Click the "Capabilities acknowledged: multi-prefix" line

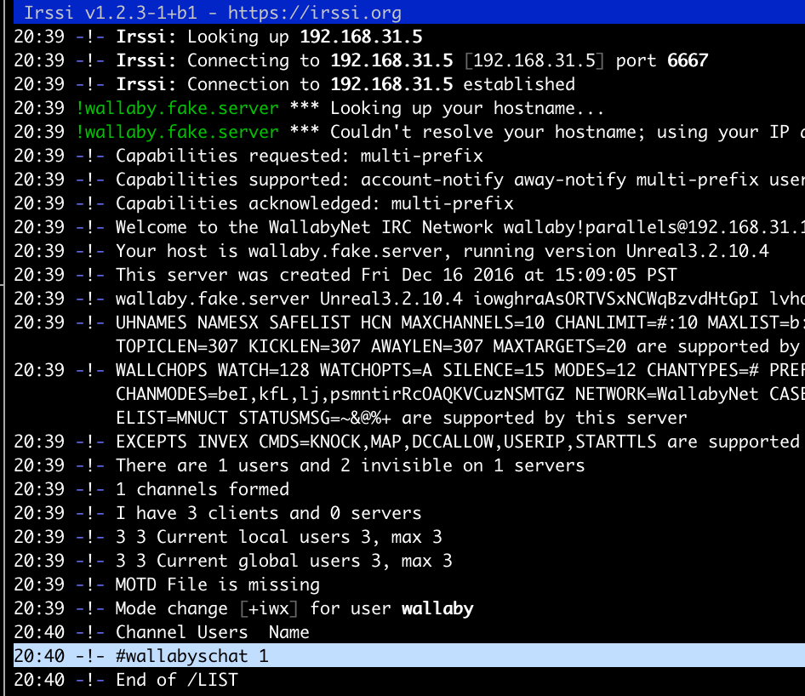[x=314, y=203]
